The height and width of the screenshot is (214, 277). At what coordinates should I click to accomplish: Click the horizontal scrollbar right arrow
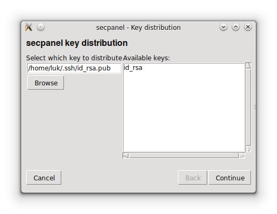point(242,156)
